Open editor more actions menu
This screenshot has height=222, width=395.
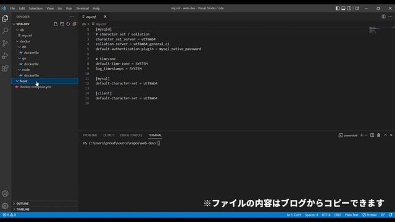click(x=390, y=17)
